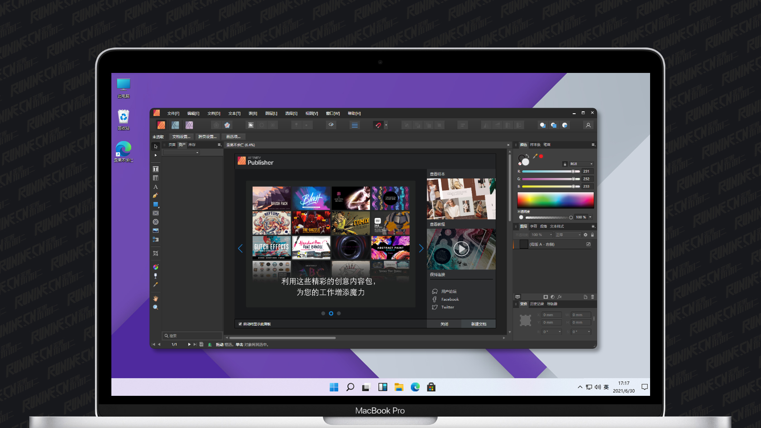This screenshot has width=761, height=428.
Task: Open the rotation R dropdown in Transform
Action: 560,332
